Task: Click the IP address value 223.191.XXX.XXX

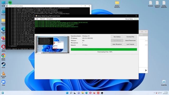Action: point(87,38)
